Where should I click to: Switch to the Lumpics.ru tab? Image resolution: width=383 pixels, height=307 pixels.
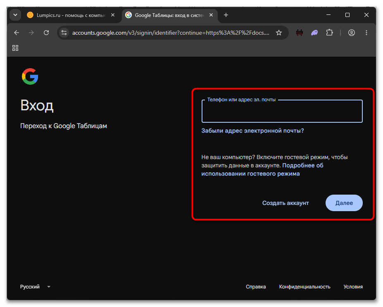click(x=71, y=15)
